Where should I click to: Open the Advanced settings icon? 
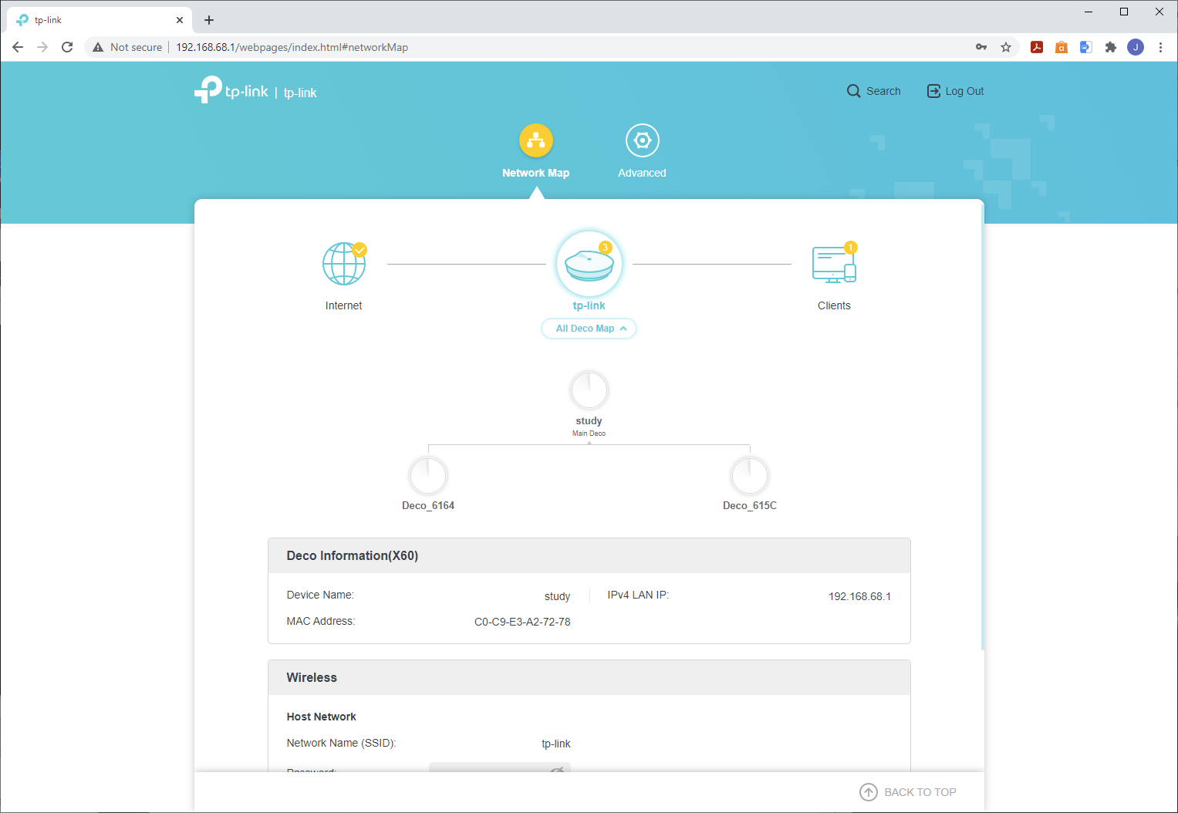[643, 140]
